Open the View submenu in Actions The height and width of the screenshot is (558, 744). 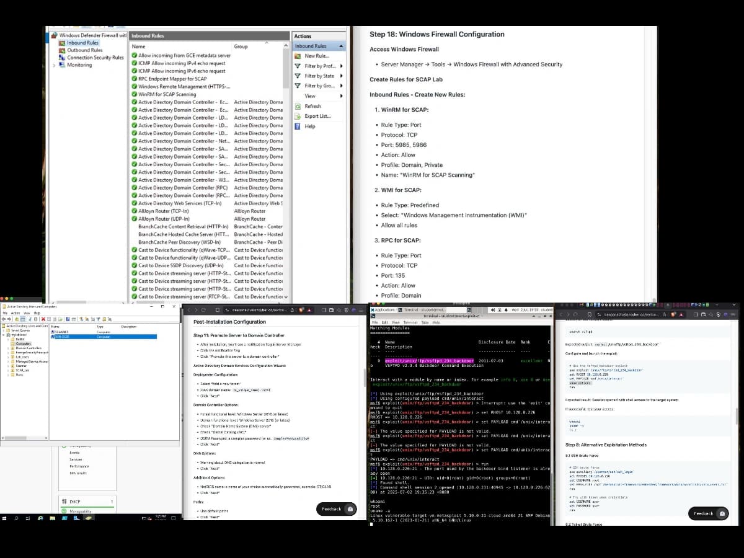(x=319, y=96)
